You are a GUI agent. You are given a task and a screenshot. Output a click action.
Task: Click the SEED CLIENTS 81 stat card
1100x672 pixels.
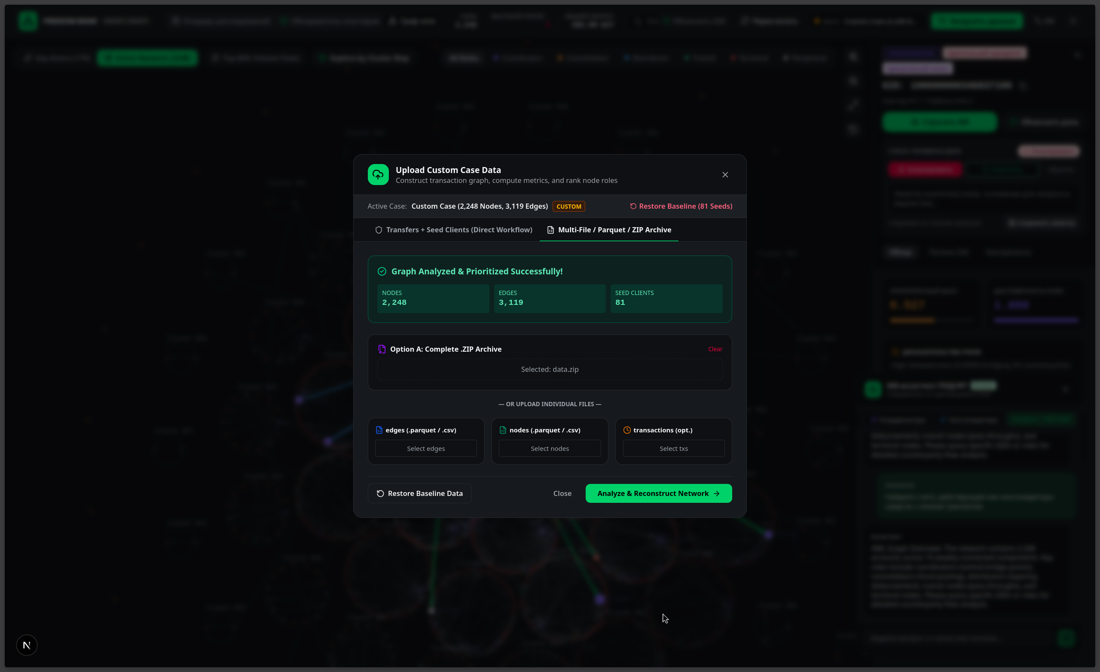coord(666,298)
